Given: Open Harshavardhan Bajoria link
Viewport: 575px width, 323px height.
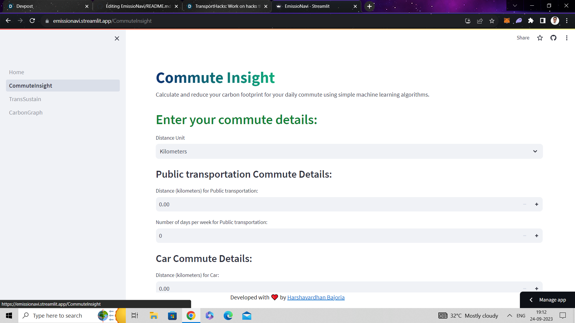Looking at the screenshot, I should (x=316, y=297).
